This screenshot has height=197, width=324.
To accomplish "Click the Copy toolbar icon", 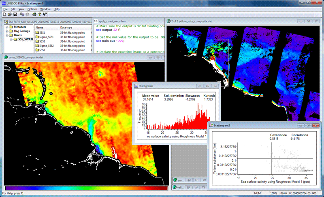I will click(22, 14).
